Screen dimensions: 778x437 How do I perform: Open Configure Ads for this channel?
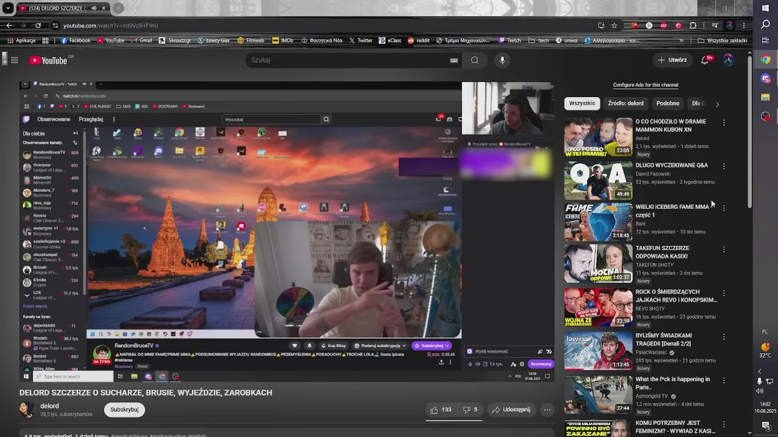pyautogui.click(x=645, y=85)
